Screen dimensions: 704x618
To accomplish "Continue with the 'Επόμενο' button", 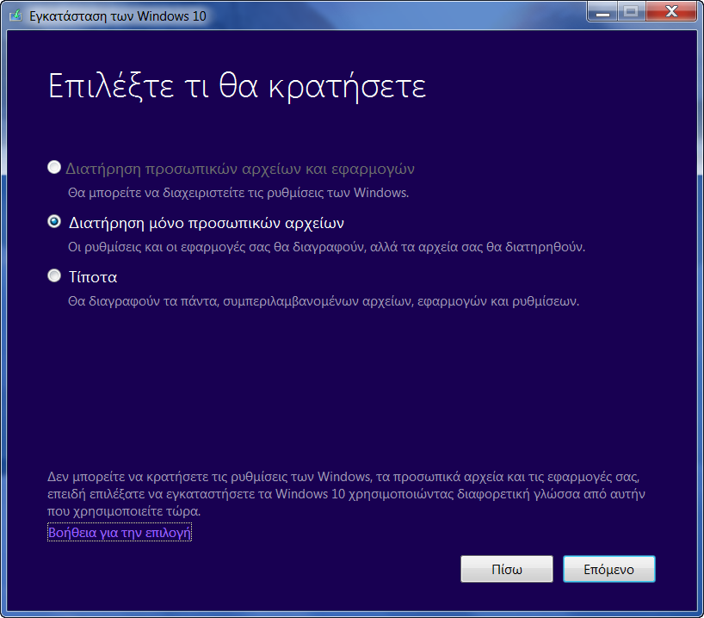I will tap(608, 569).
